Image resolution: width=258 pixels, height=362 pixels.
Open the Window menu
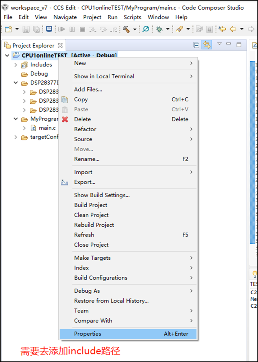(x=158, y=17)
